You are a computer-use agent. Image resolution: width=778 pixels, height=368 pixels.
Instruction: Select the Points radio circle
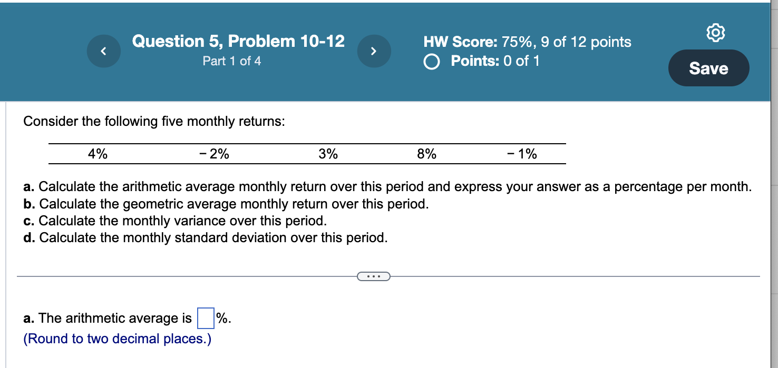(x=431, y=62)
